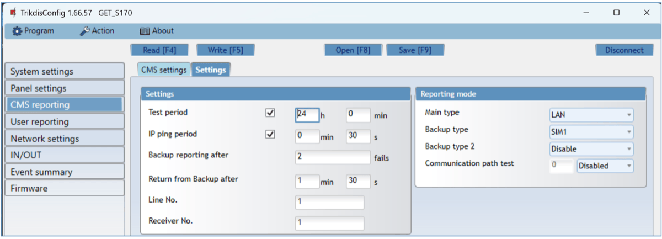The width and height of the screenshot is (662, 239).
Task: Maximize the TrikdisConfig window
Action: tap(616, 13)
